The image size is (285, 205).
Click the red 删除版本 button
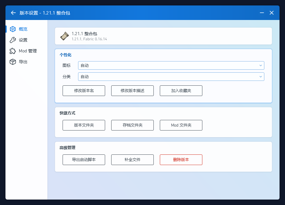click(x=181, y=160)
